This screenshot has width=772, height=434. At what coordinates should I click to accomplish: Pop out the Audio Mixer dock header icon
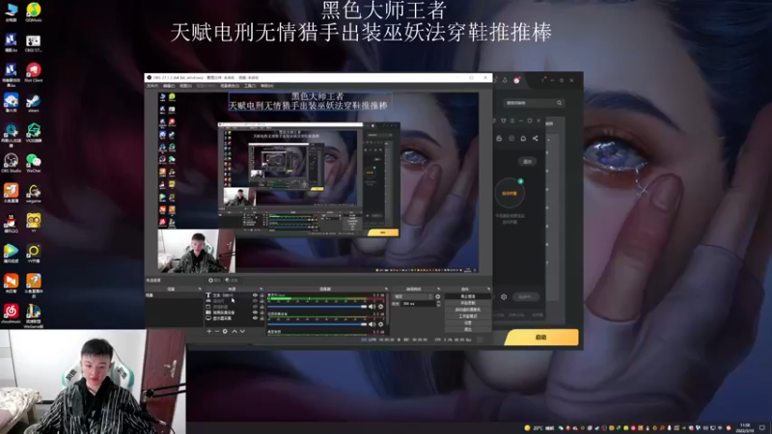386,288
